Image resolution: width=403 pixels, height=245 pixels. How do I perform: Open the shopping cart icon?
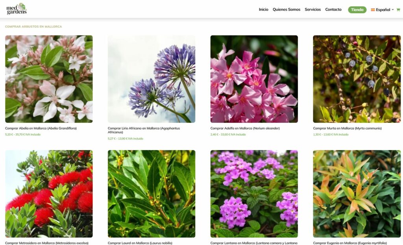[x=399, y=9]
